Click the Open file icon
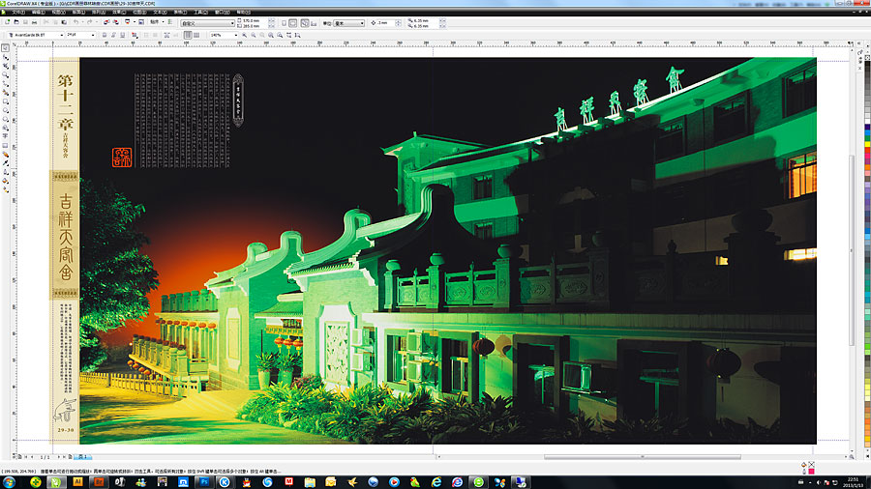 tap(16, 22)
